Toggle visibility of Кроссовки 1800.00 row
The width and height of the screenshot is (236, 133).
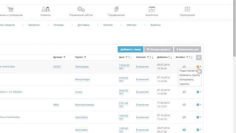[x=184, y=117]
